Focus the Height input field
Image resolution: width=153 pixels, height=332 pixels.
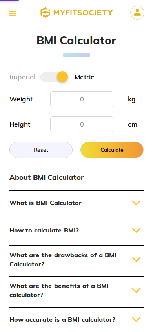pyautogui.click(x=82, y=124)
